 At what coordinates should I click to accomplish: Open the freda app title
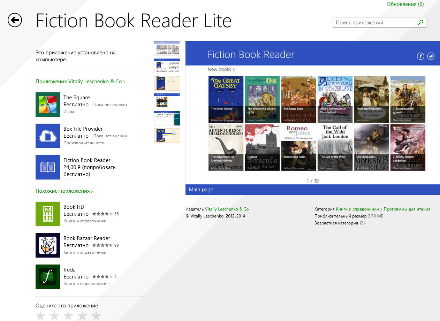coord(69,270)
